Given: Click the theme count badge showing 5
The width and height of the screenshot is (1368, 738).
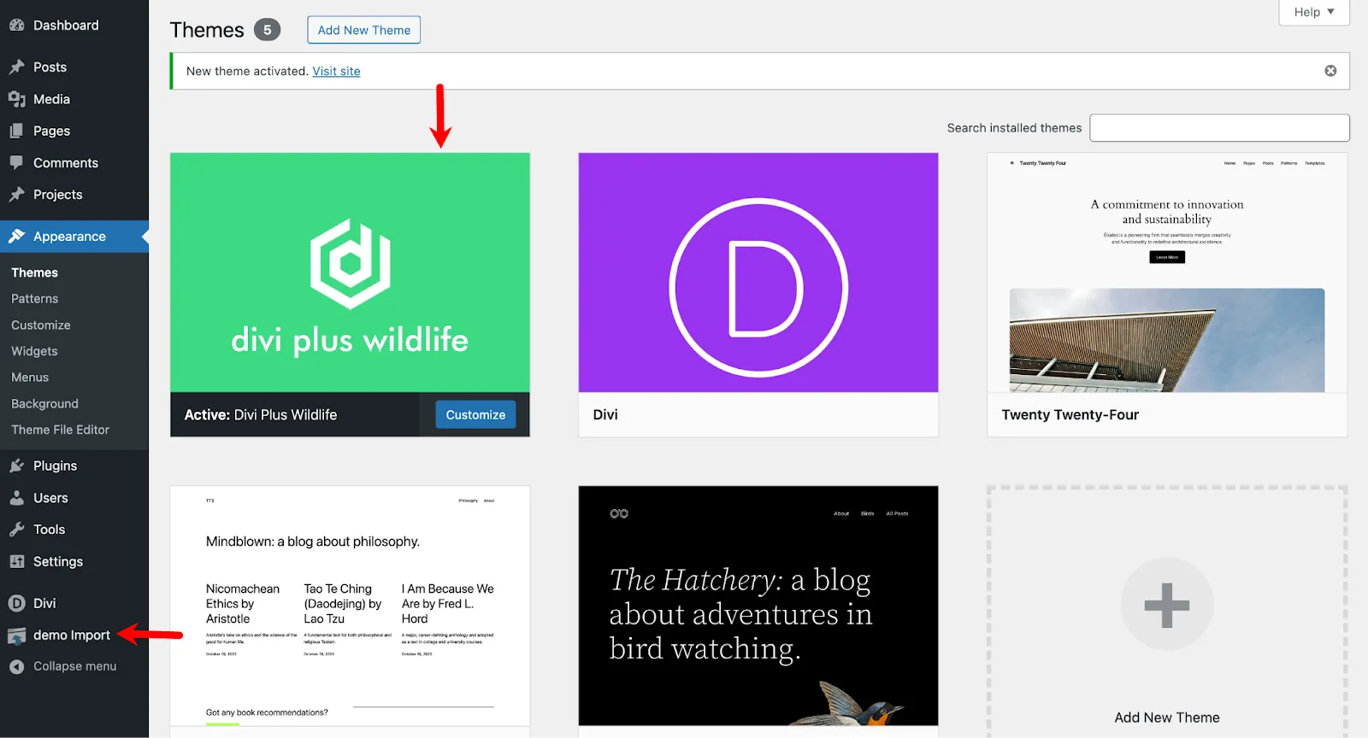Looking at the screenshot, I should (267, 30).
